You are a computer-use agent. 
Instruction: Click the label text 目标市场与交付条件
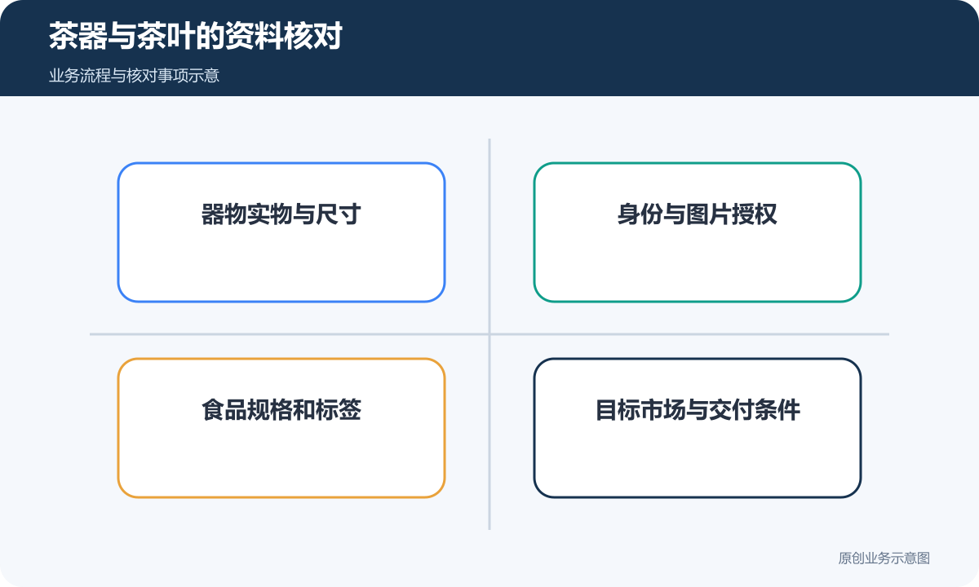coord(698,410)
